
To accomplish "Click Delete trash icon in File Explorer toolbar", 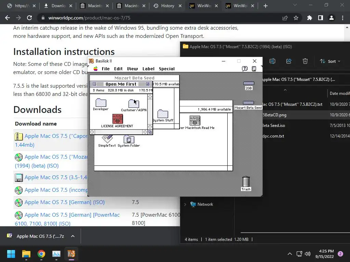I will coord(305,61).
